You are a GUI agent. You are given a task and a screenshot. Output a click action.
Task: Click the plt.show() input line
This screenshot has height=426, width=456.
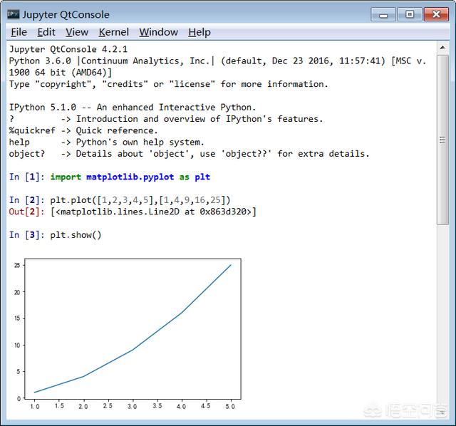[76, 234]
